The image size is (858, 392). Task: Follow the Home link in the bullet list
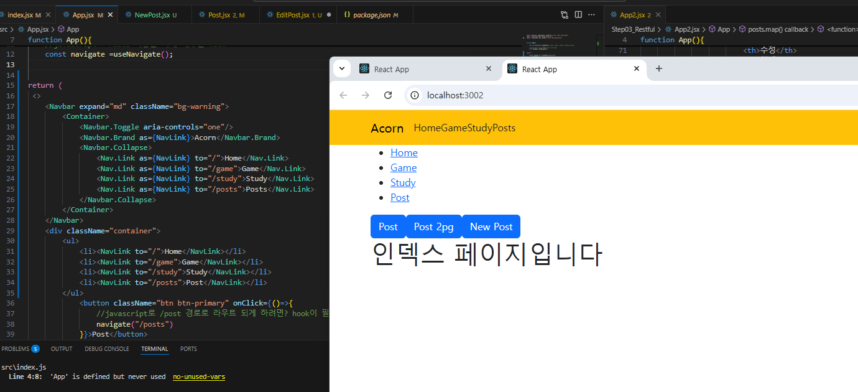[404, 153]
